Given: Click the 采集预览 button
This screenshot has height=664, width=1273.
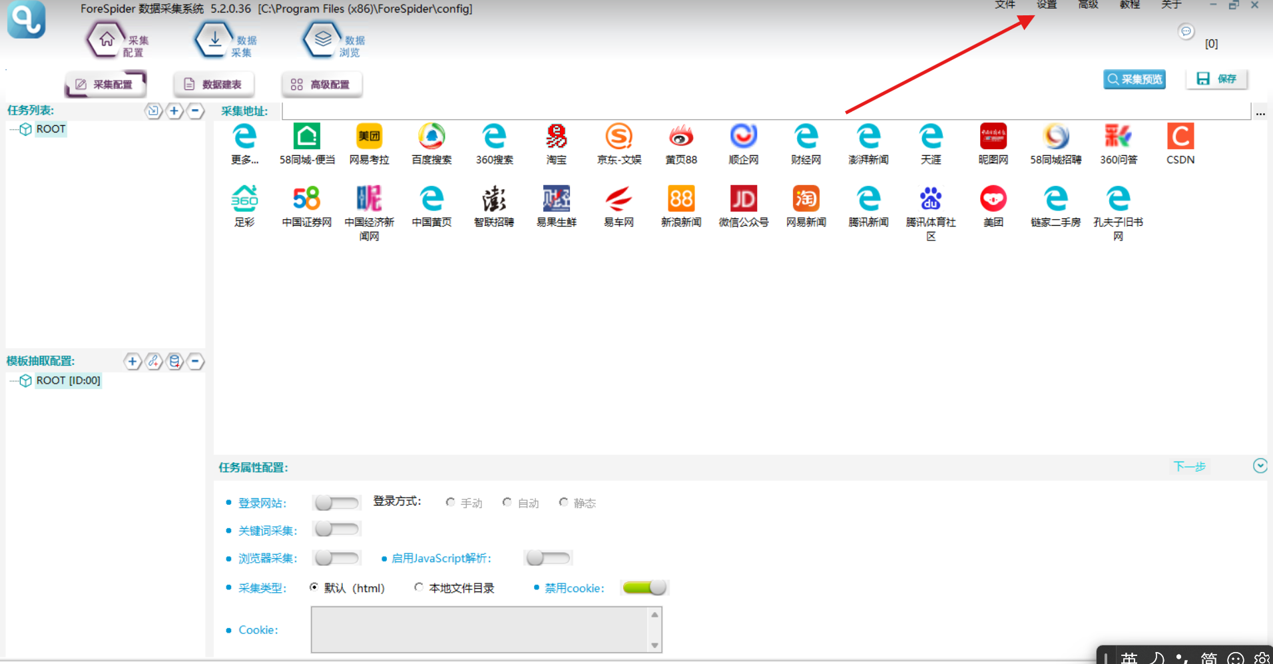Looking at the screenshot, I should [x=1134, y=79].
